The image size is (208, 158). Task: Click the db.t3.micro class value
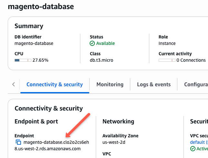tap(102, 60)
